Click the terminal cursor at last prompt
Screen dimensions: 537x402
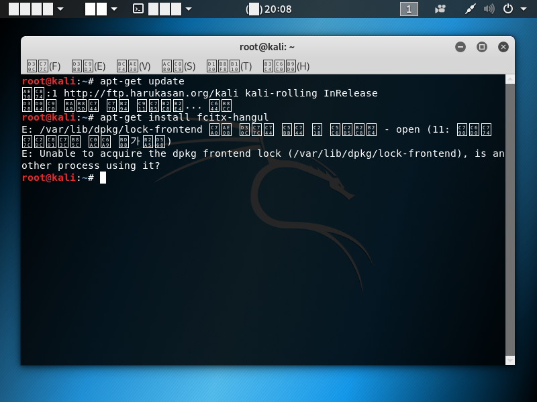103,178
